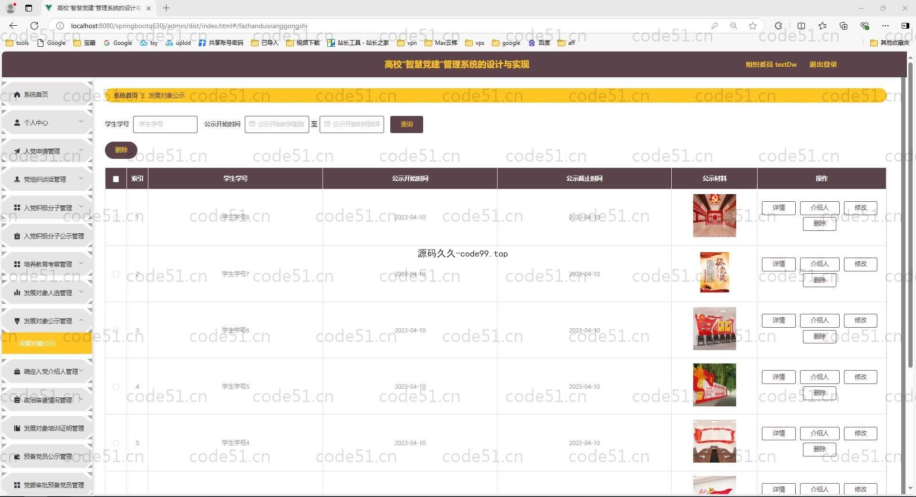Screen dimensions: 916x497
Task: Click the icon beside 发展对象公示管理
Action: [17, 321]
